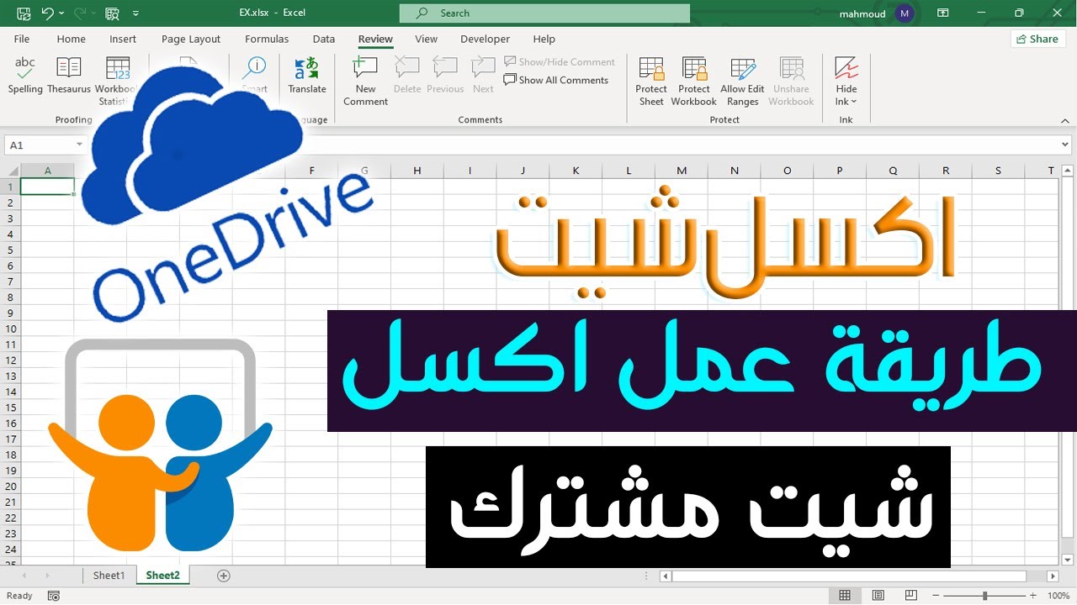Open the Name Box dropdown arrow

coord(80,145)
